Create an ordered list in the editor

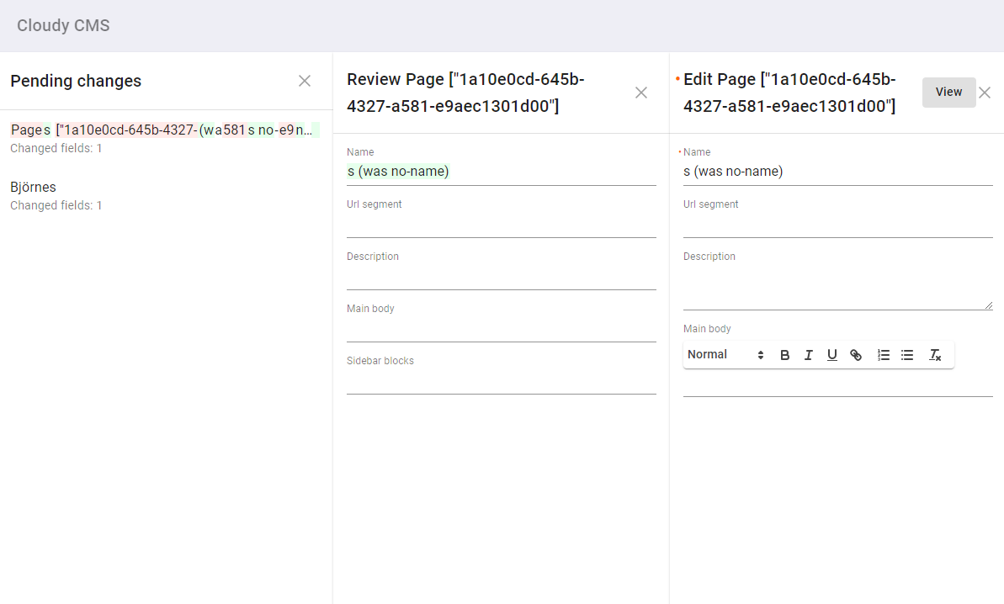click(883, 354)
